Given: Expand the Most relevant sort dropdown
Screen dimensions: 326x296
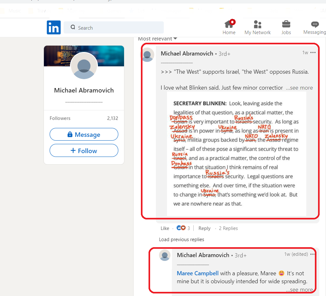Looking at the screenshot, I should point(157,39).
